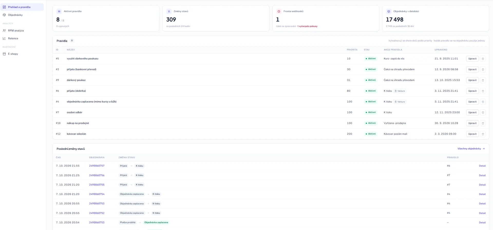Go to Objednávky in the sidebar
This screenshot has height=230, width=493.
click(22, 15)
